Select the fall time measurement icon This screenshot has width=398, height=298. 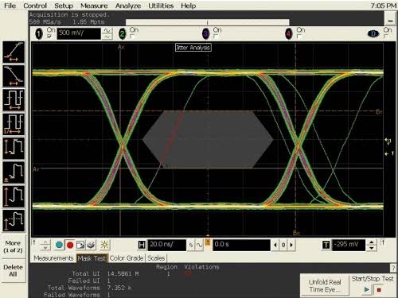(x=14, y=76)
